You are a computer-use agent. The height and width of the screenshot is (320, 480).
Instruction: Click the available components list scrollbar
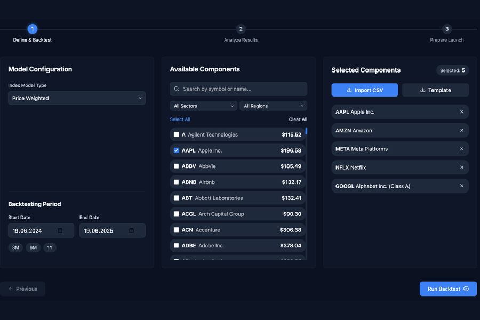coord(306,131)
